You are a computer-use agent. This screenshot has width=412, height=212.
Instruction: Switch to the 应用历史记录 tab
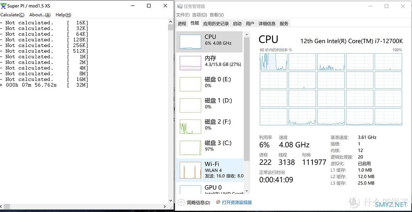tap(216, 24)
